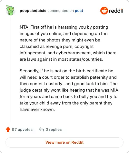Click the reddit wordmark text
Viewport: 129px width, 153px height.
click(116, 11)
